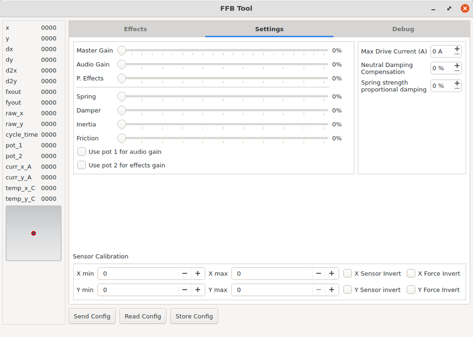Image resolution: width=473 pixels, height=337 pixels.
Task: Decrease Neutral Damping Compensation value
Action: [457, 71]
